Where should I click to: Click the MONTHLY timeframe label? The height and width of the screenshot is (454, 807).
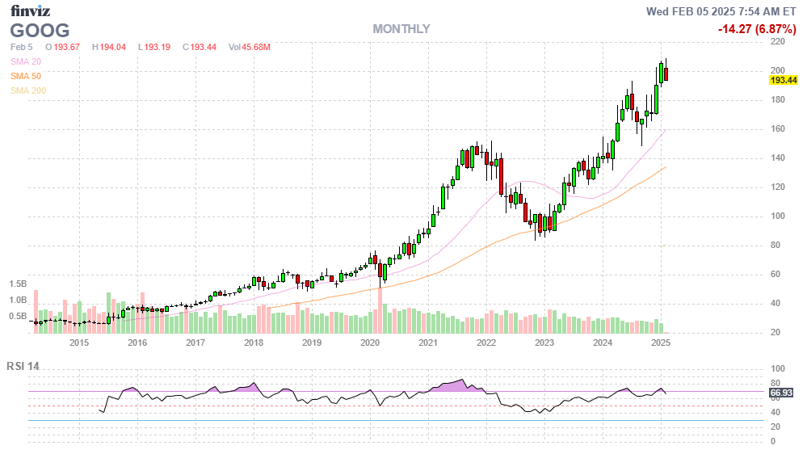pos(401,29)
